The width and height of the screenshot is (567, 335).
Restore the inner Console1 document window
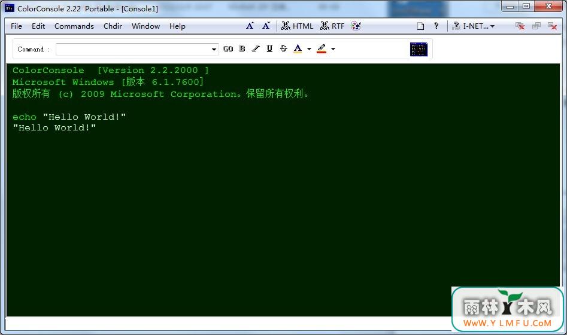pos(536,26)
